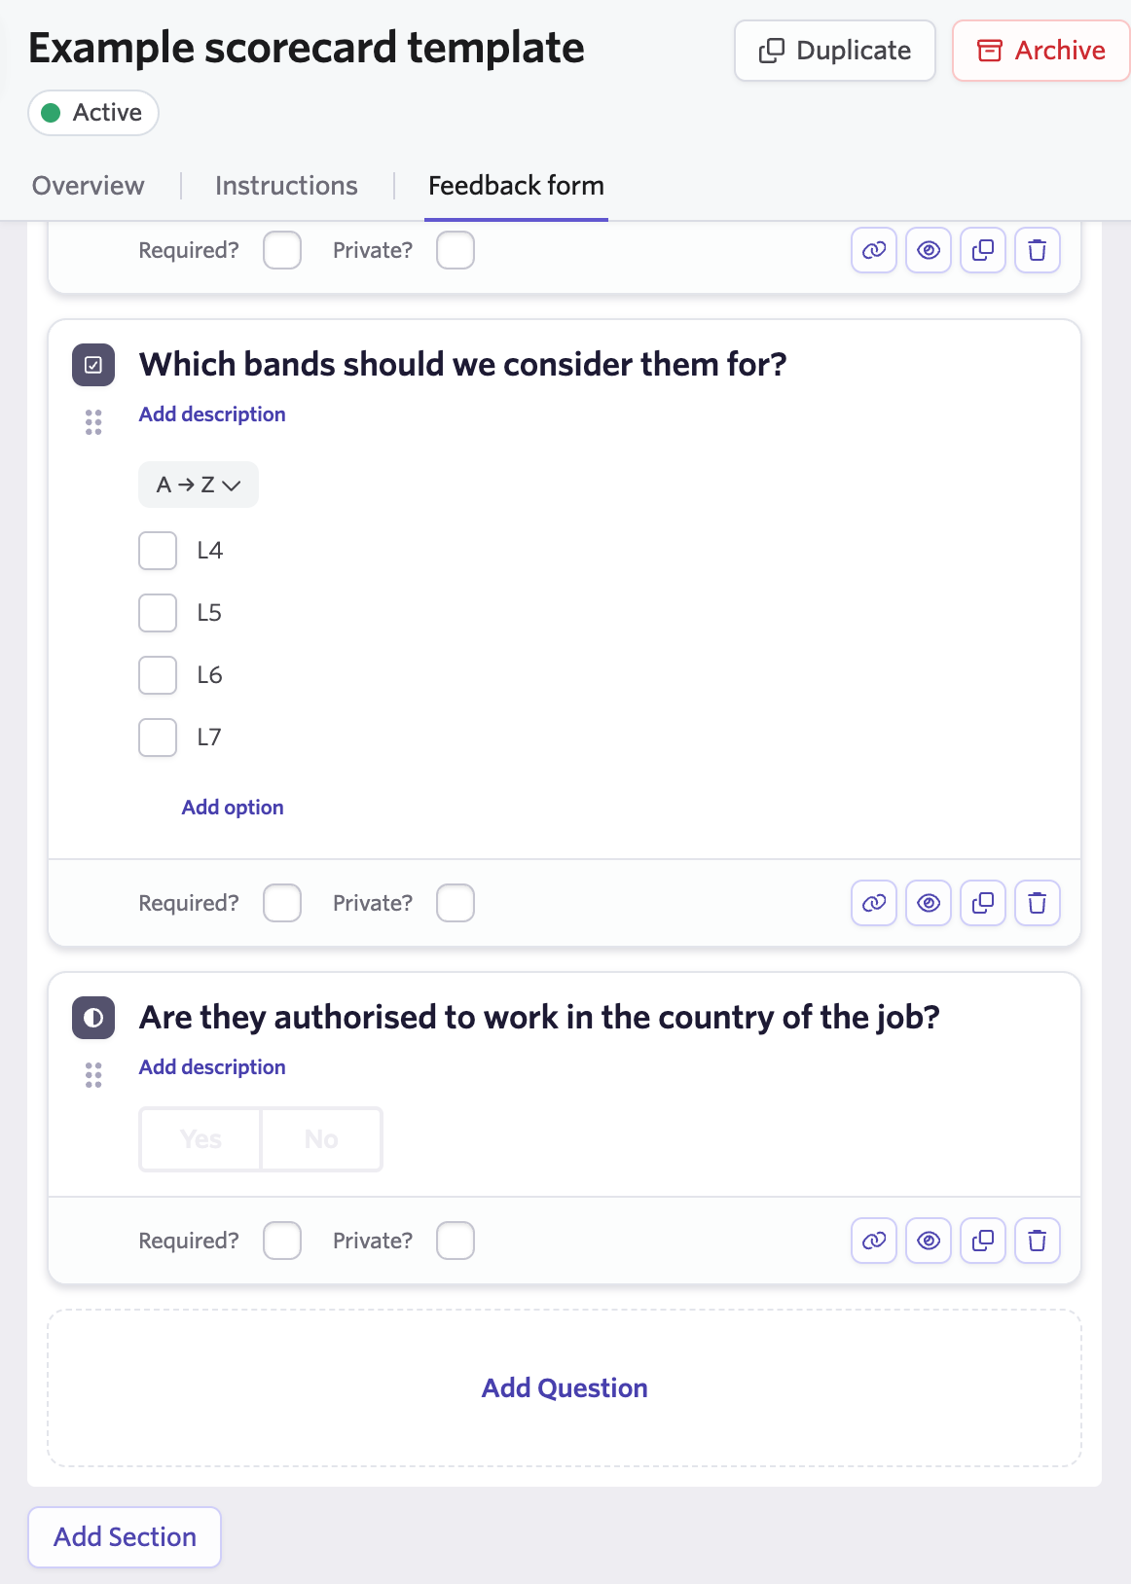Click link icon on work authorisation question
The image size is (1131, 1584).
[x=873, y=1241]
